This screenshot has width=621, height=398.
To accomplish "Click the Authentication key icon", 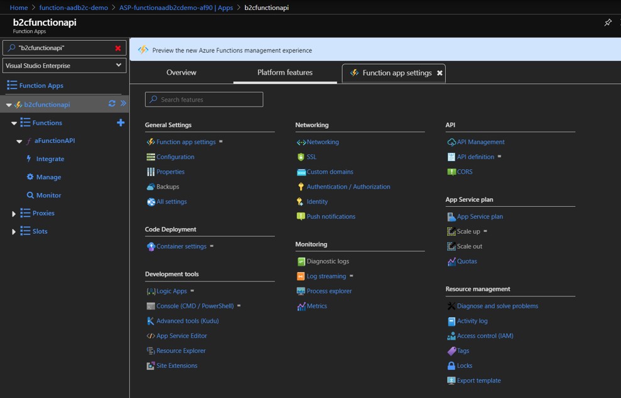I will point(301,187).
